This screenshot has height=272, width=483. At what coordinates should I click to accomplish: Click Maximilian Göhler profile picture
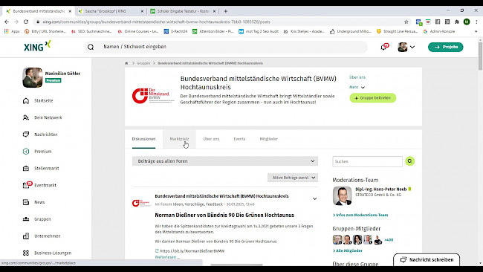(x=33, y=77)
